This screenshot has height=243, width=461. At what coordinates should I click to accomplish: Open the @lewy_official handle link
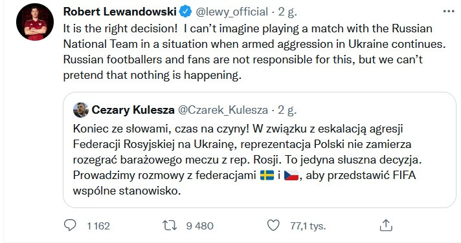tap(232, 12)
